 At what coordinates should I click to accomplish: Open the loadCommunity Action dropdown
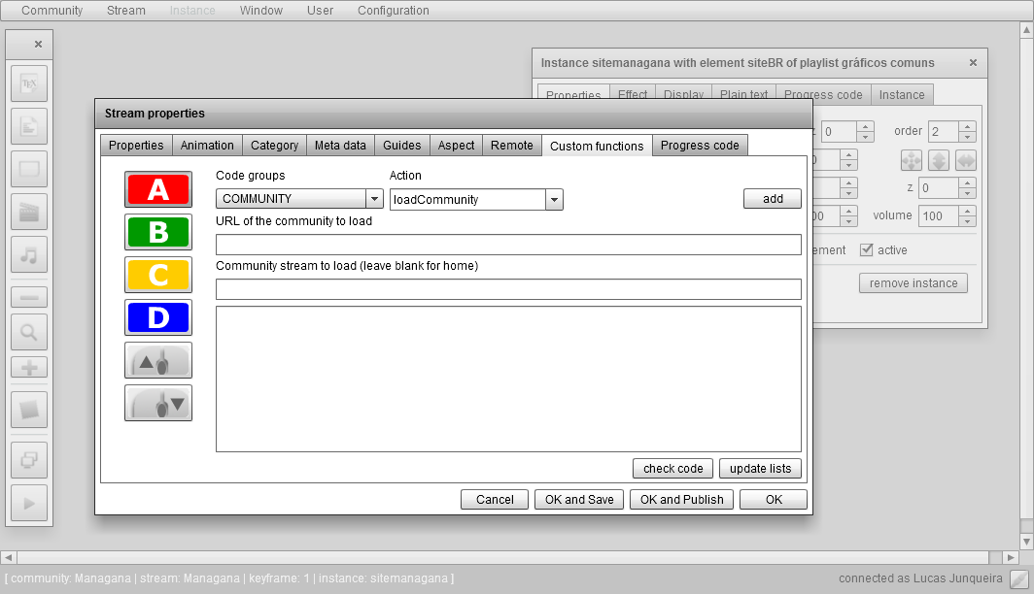pyautogui.click(x=474, y=198)
